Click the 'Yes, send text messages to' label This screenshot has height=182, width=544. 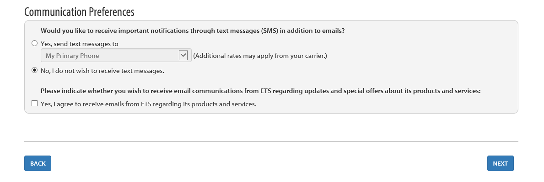pos(80,44)
